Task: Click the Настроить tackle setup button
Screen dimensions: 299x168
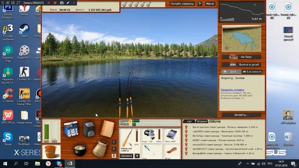Action: click(x=127, y=156)
